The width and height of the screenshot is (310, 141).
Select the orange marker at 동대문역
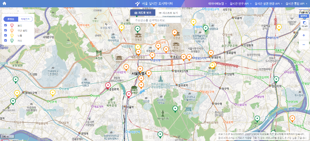coord(211,53)
